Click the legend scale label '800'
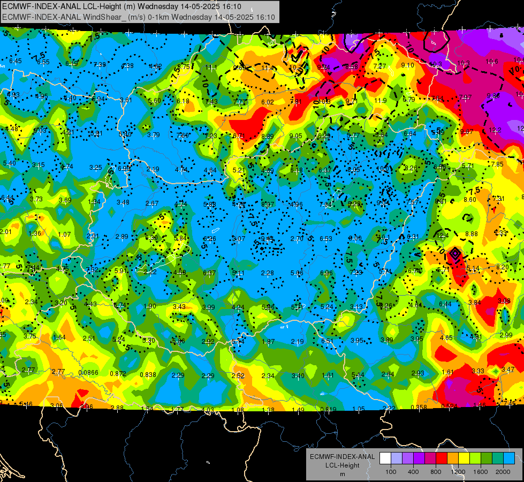The height and width of the screenshot is (482, 524). [x=436, y=472]
